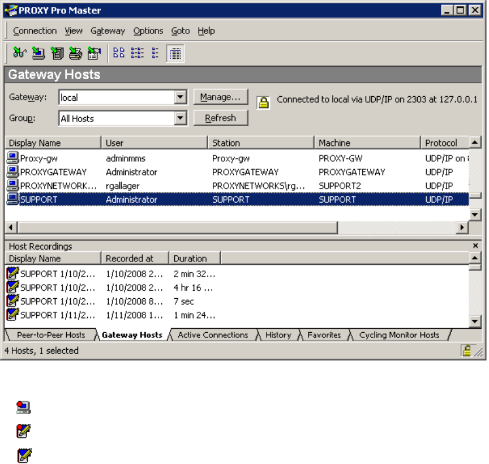Image resolution: width=489 pixels, height=464 pixels.
Task: Click the '1/11/2008 1...' recorded-at cell
Action: (x=134, y=315)
